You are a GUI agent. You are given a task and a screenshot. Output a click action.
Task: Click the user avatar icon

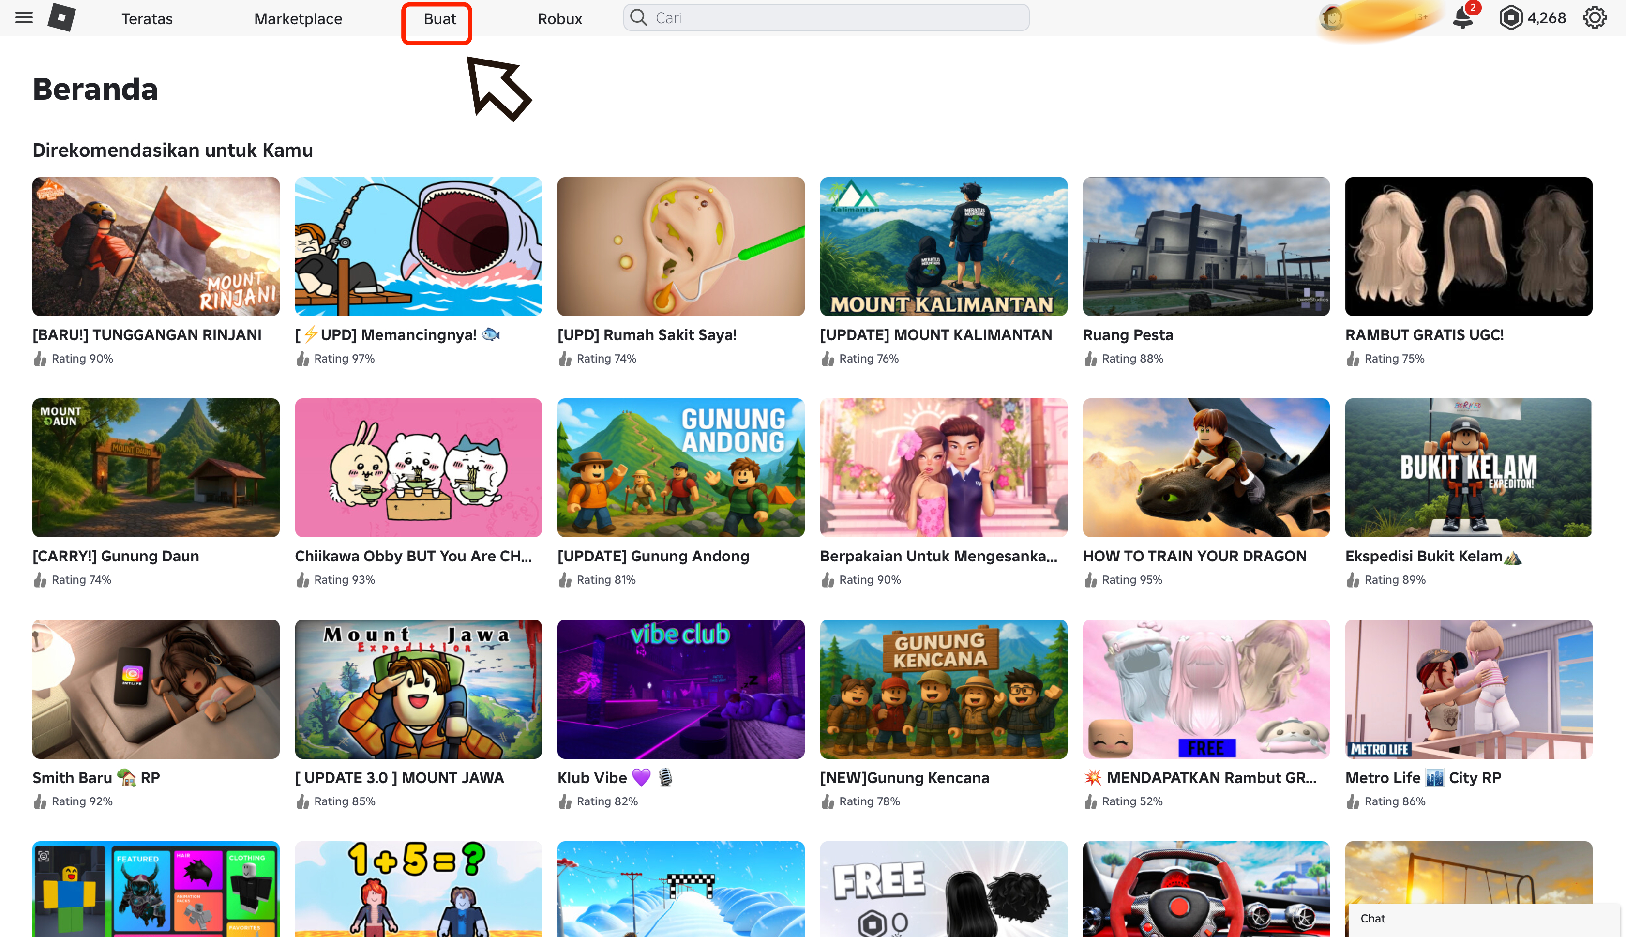pos(1331,17)
